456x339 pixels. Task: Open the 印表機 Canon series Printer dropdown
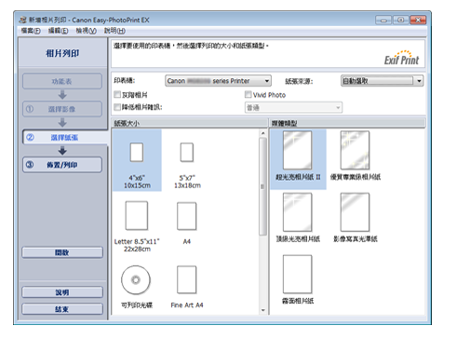tap(218, 81)
